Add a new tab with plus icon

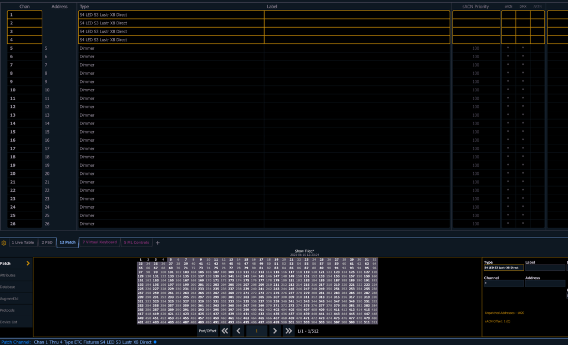click(x=158, y=243)
